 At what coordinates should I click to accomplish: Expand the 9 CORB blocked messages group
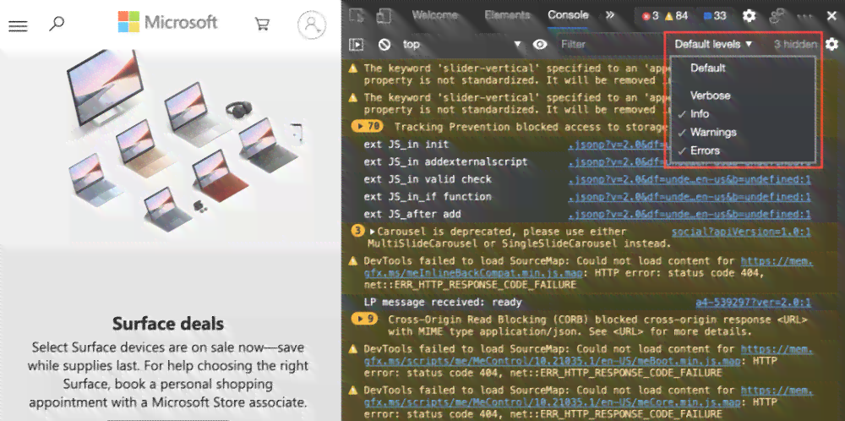[x=363, y=319]
